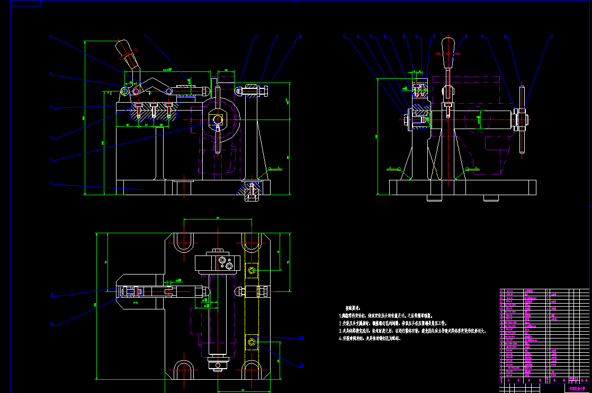Select part balloon number 6

(51, 36)
